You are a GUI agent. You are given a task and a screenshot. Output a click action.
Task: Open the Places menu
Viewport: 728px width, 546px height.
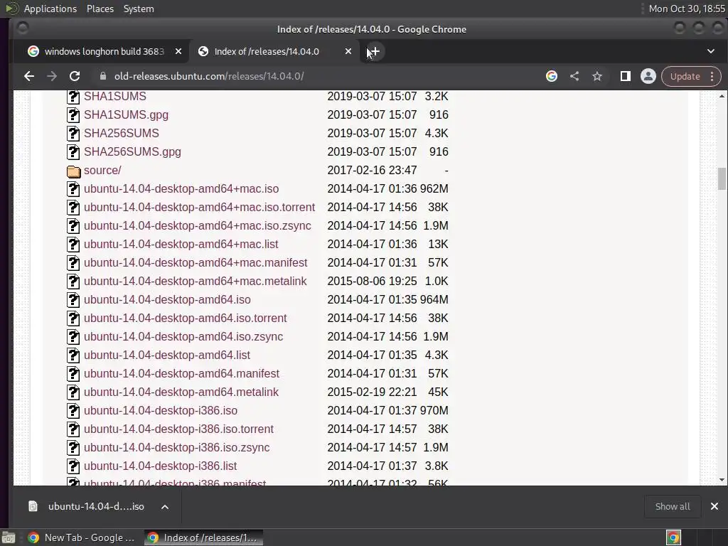pos(100,9)
